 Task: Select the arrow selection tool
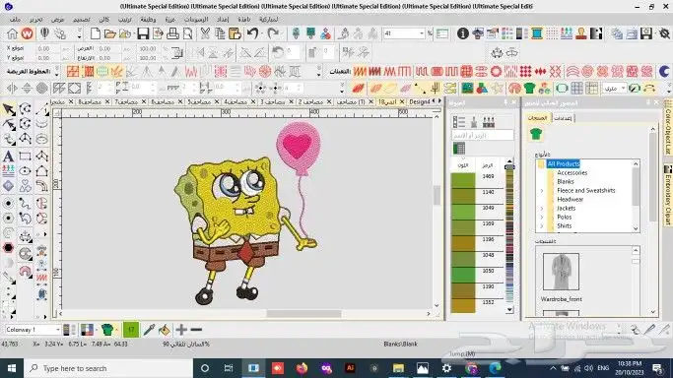[x=9, y=109]
